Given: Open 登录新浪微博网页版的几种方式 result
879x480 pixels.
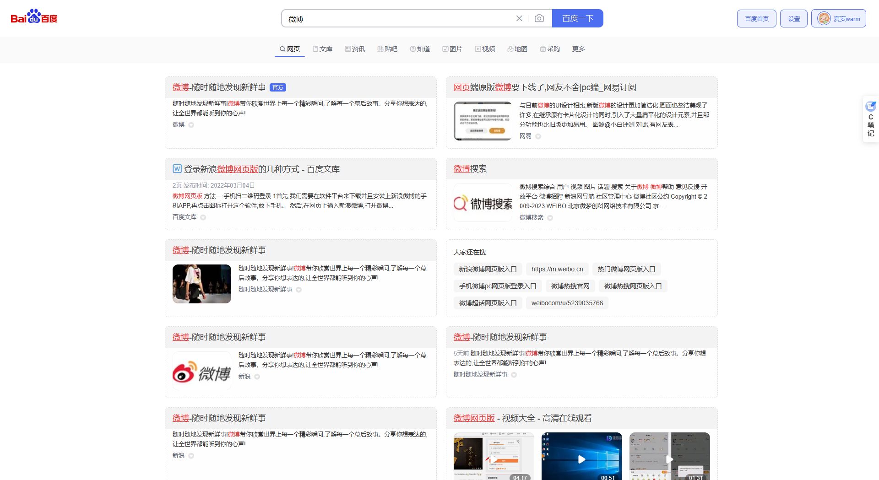Looking at the screenshot, I should pos(261,169).
